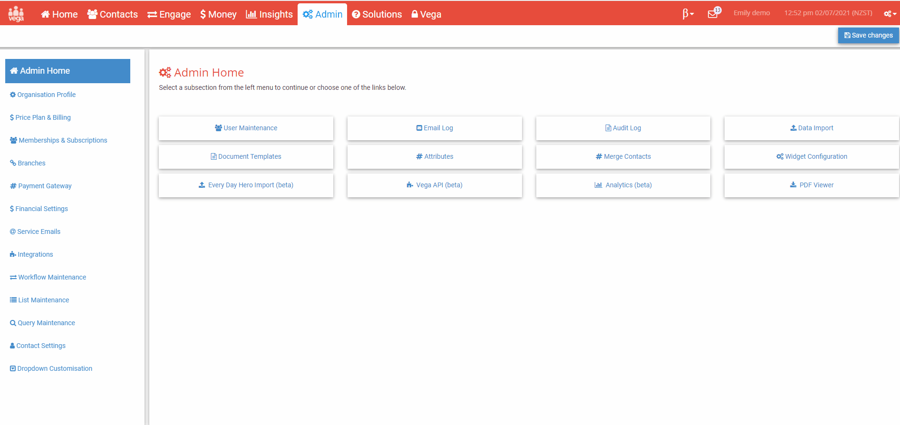This screenshot has height=425, width=900.
Task: Open Price Plan & Billing
Action: pos(40,117)
